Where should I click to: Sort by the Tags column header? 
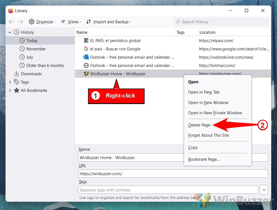point(186,32)
